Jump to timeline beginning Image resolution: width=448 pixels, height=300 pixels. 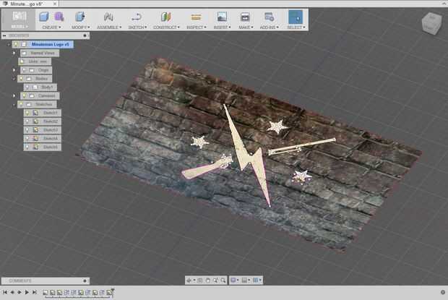pyautogui.click(x=5, y=292)
